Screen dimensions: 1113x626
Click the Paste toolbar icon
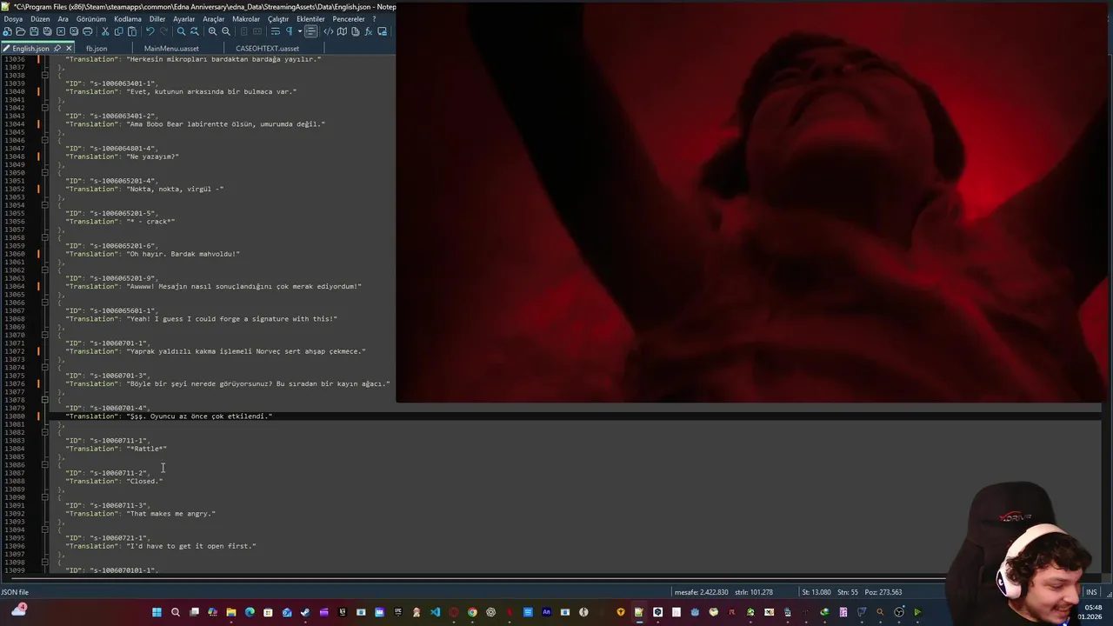coord(132,31)
